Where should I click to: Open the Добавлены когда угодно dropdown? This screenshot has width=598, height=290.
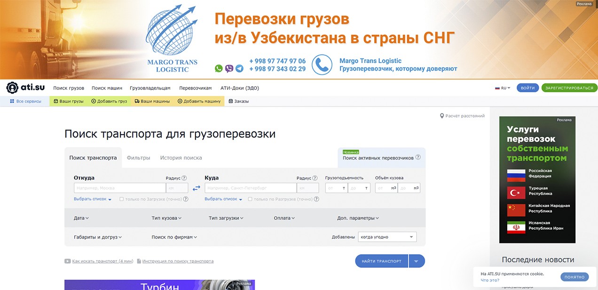coord(387,237)
